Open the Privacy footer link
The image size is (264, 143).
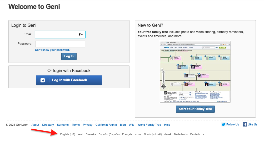pyautogui.click(x=88, y=125)
